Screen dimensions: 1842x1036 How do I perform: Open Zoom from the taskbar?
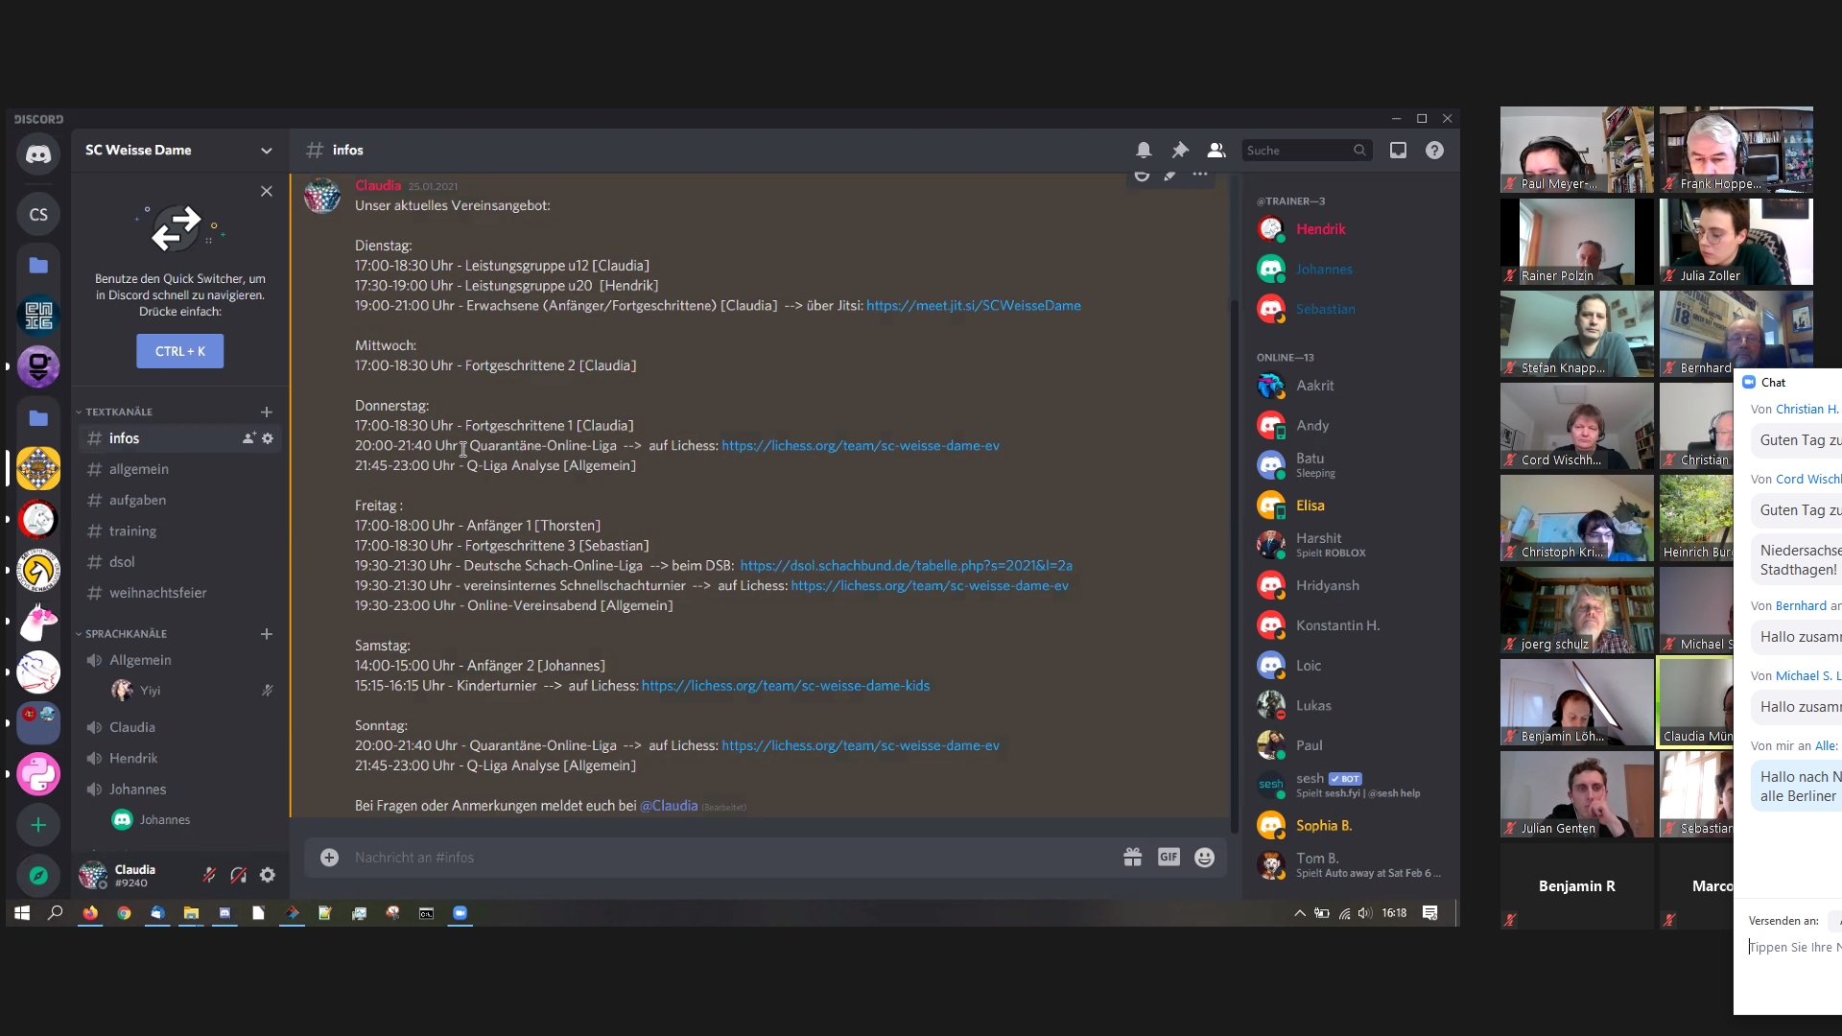[x=460, y=913]
